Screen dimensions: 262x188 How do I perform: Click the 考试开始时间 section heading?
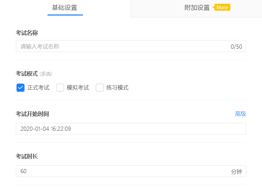[34, 114]
